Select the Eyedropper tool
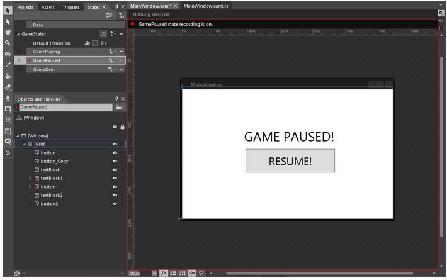 click(x=8, y=65)
